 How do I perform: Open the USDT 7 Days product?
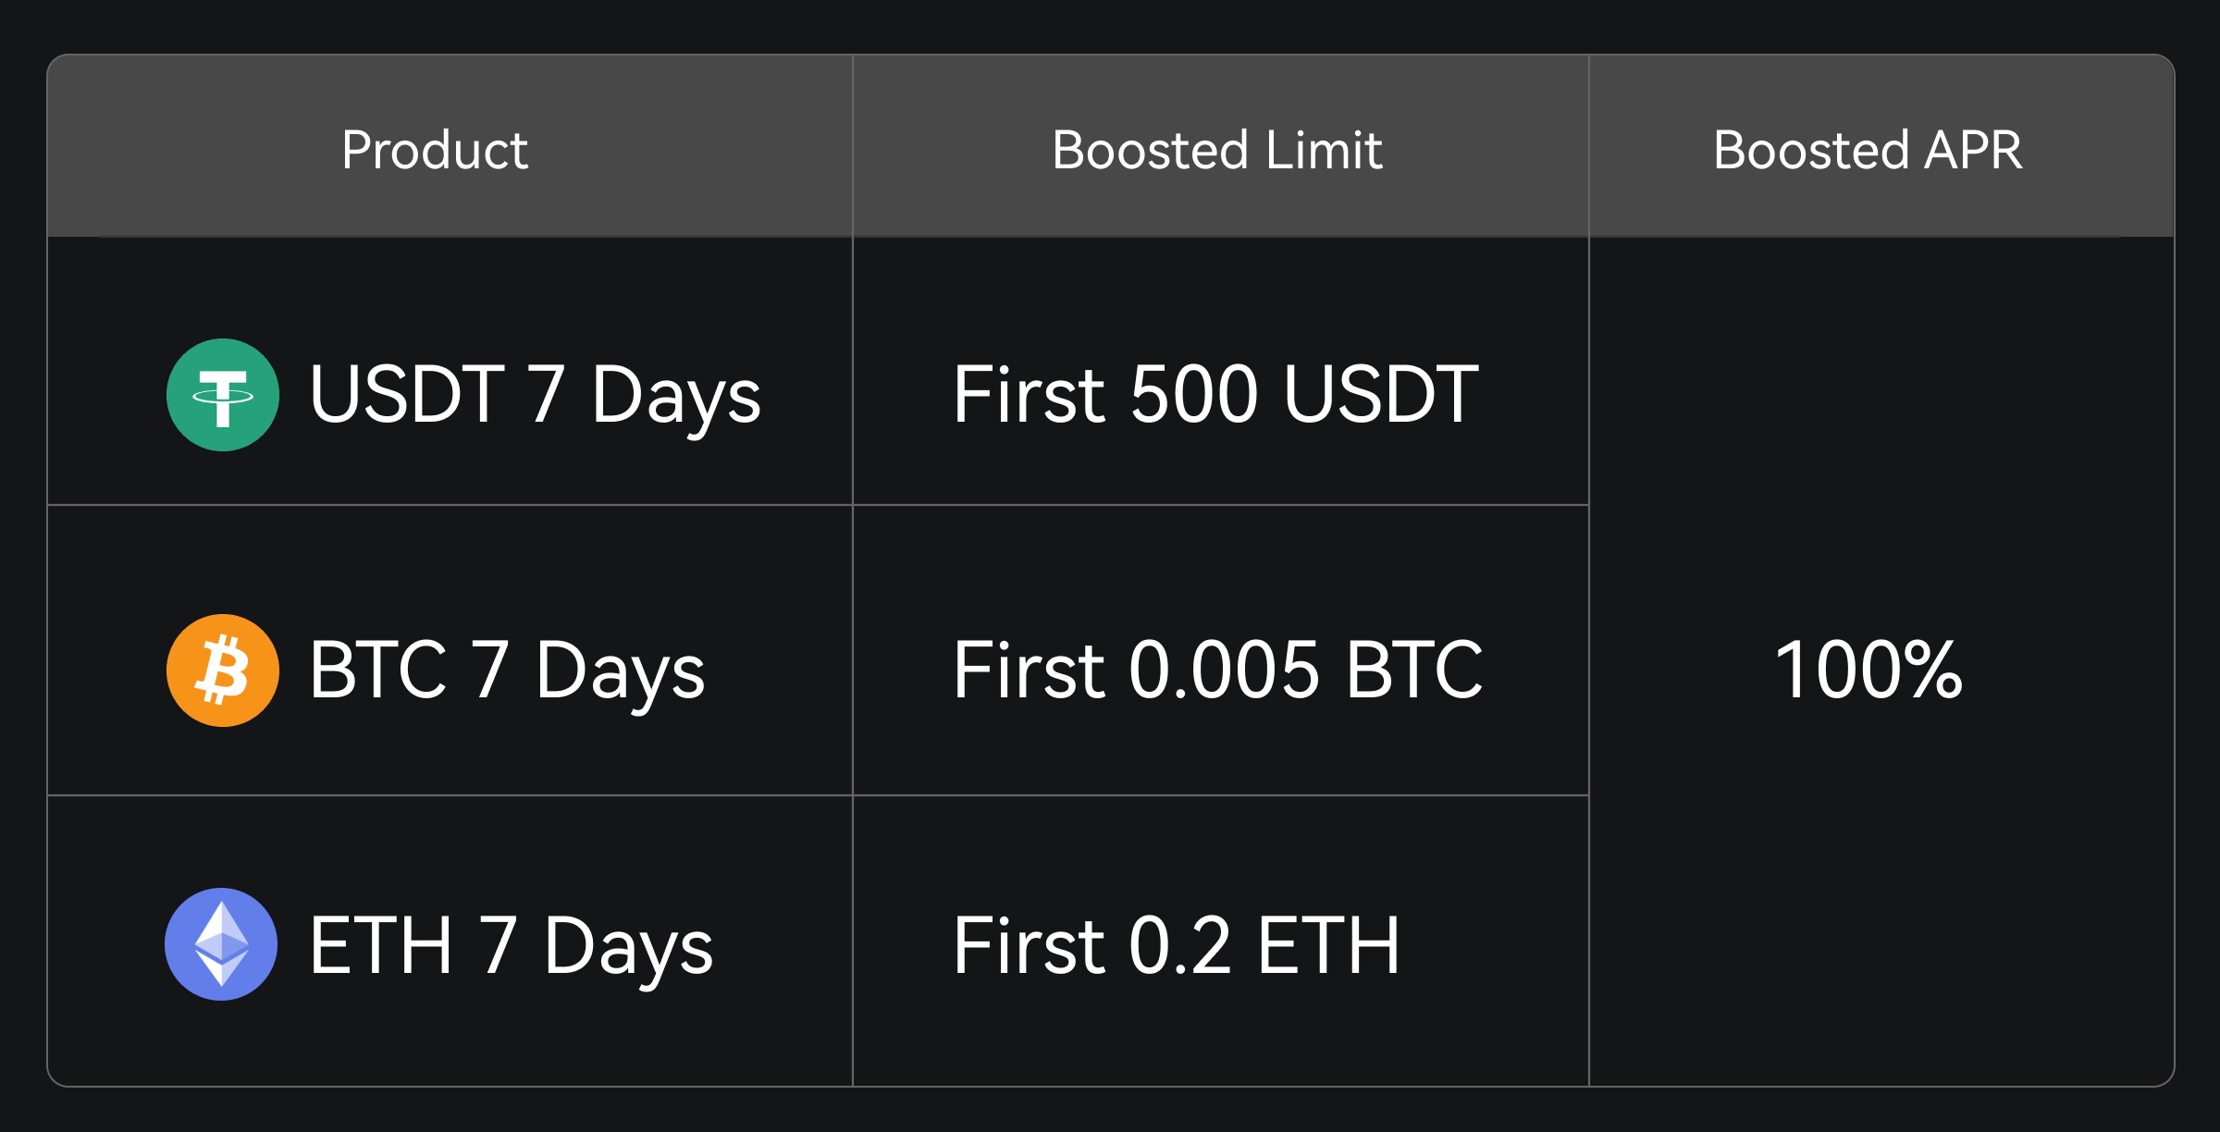pos(535,395)
